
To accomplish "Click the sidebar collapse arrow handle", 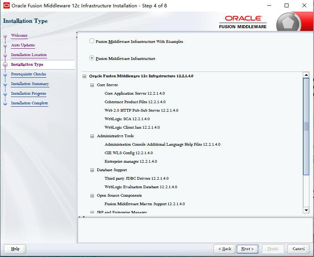I will coord(77,35).
